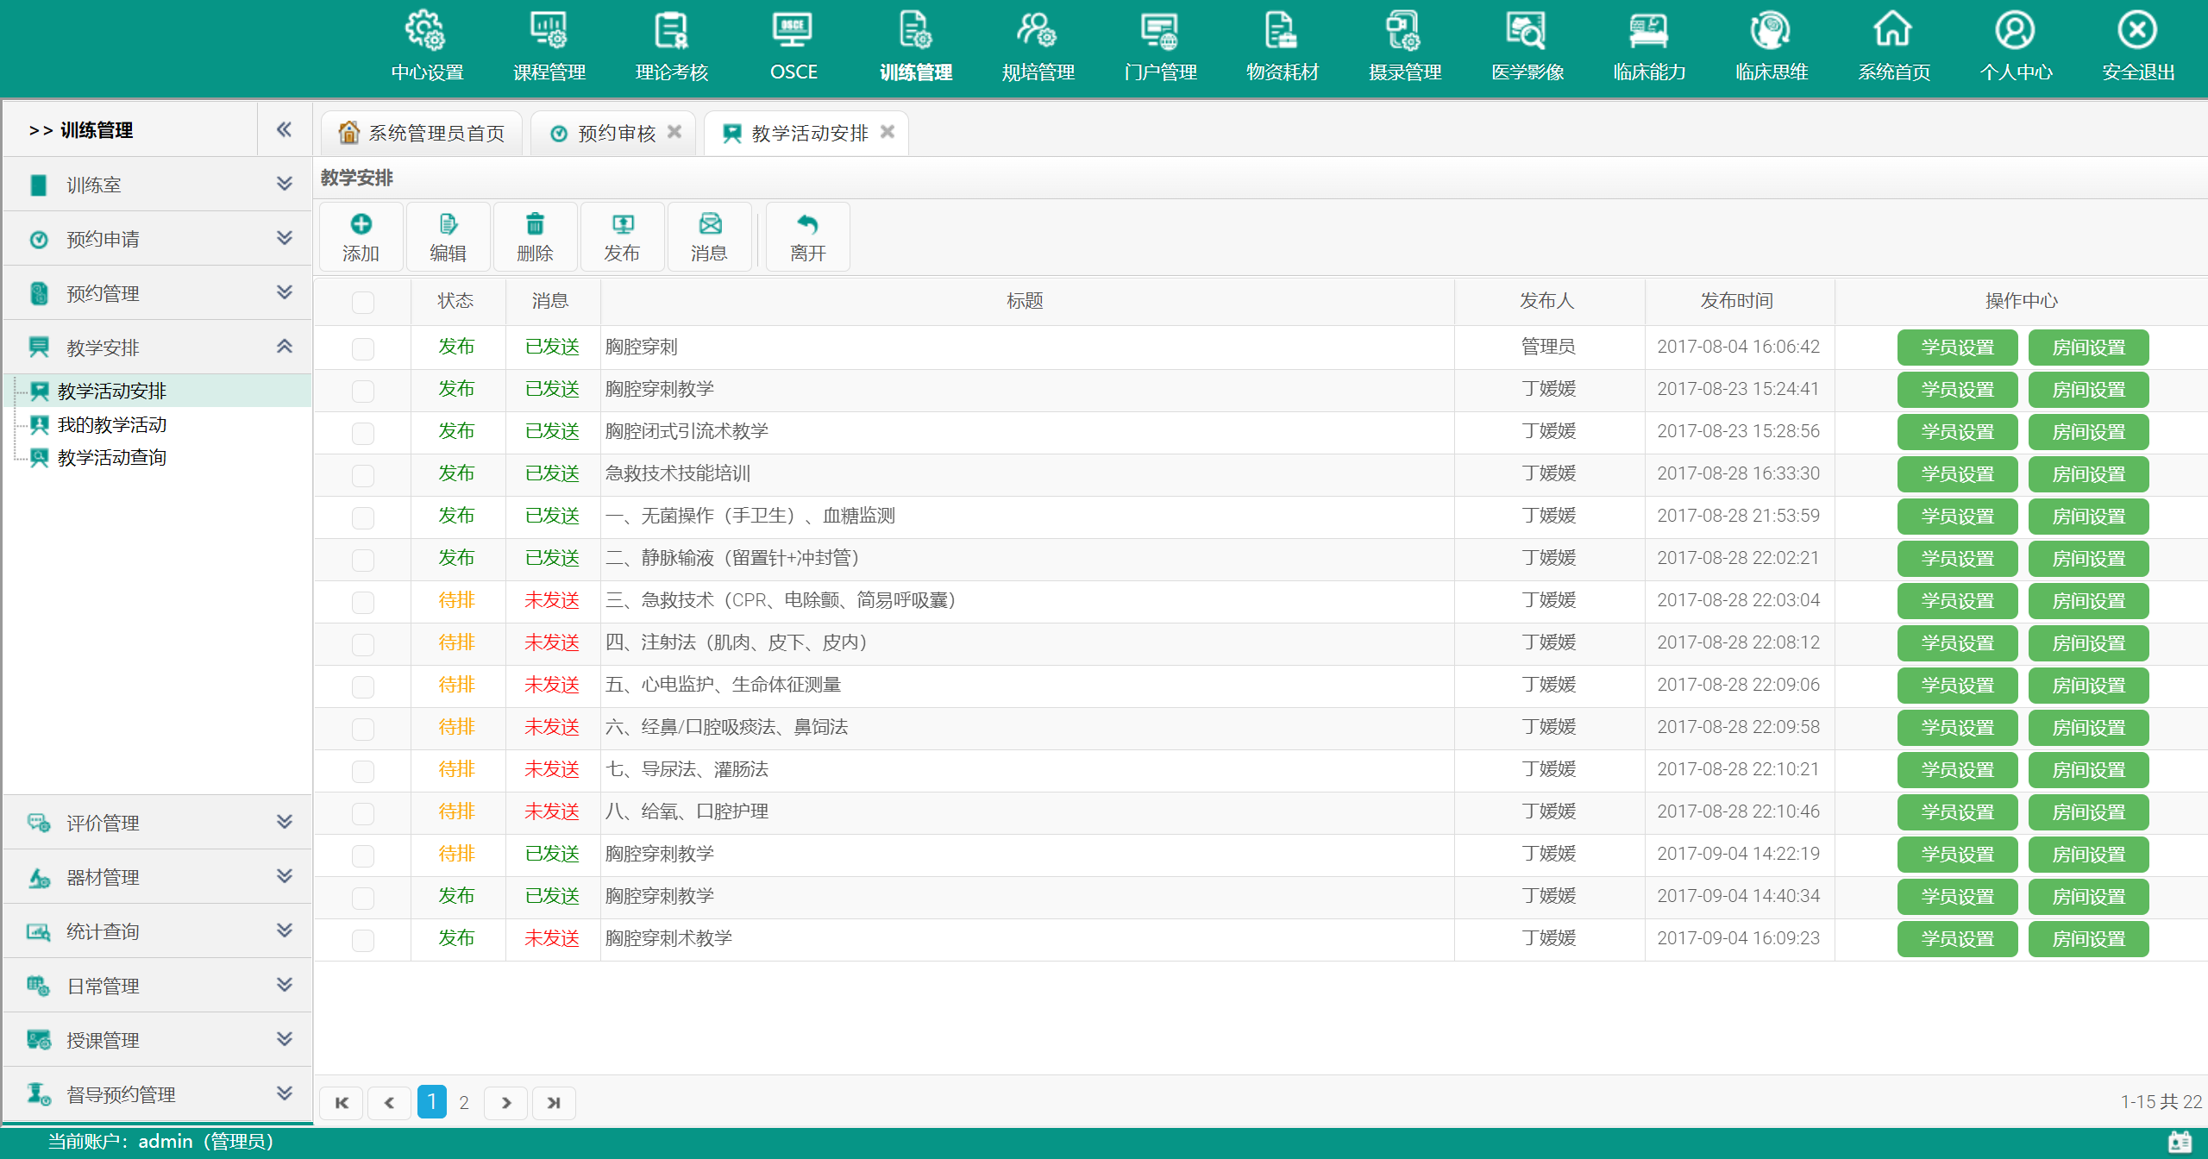Image resolution: width=2208 pixels, height=1159 pixels.
Task: Click the 删除 delete toolbar button
Action: pos(535,237)
